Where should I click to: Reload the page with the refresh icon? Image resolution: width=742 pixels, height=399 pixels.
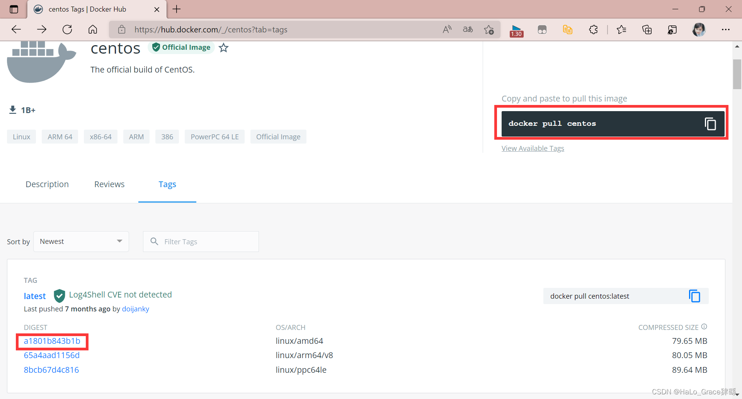(x=67, y=29)
